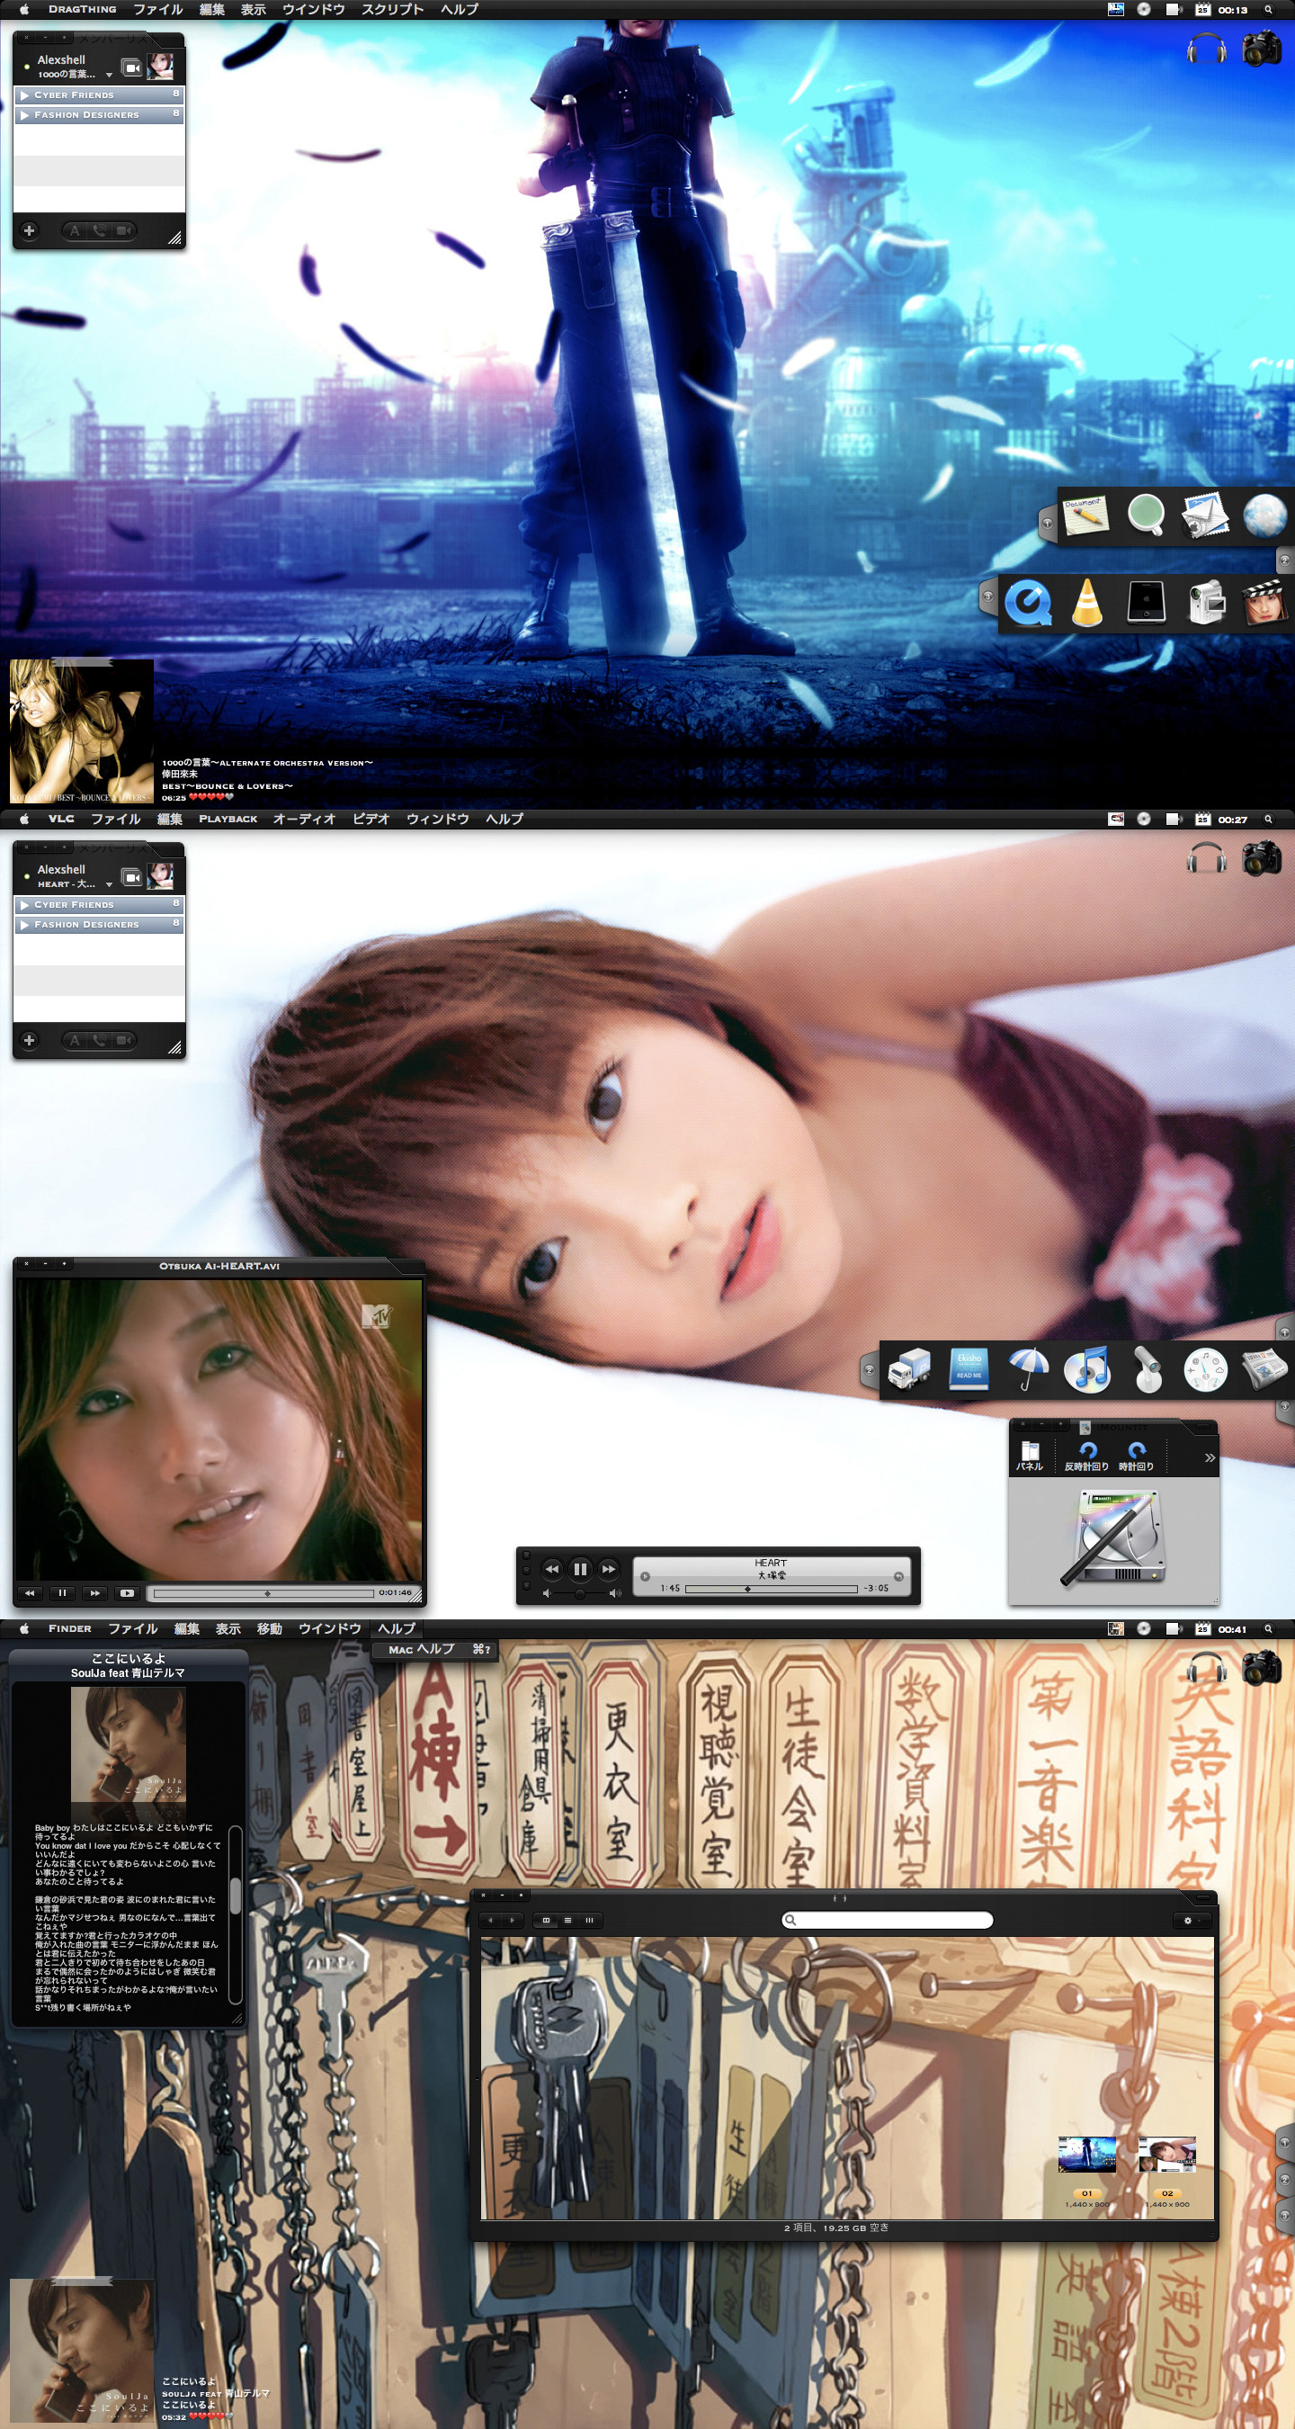The image size is (1295, 2429).
Task: Open the ビデオ menu
Action: coord(371,819)
